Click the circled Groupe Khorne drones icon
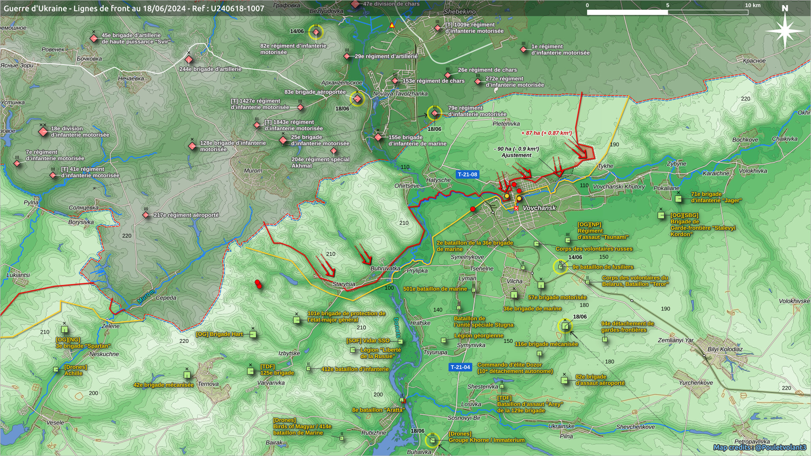 point(432,440)
